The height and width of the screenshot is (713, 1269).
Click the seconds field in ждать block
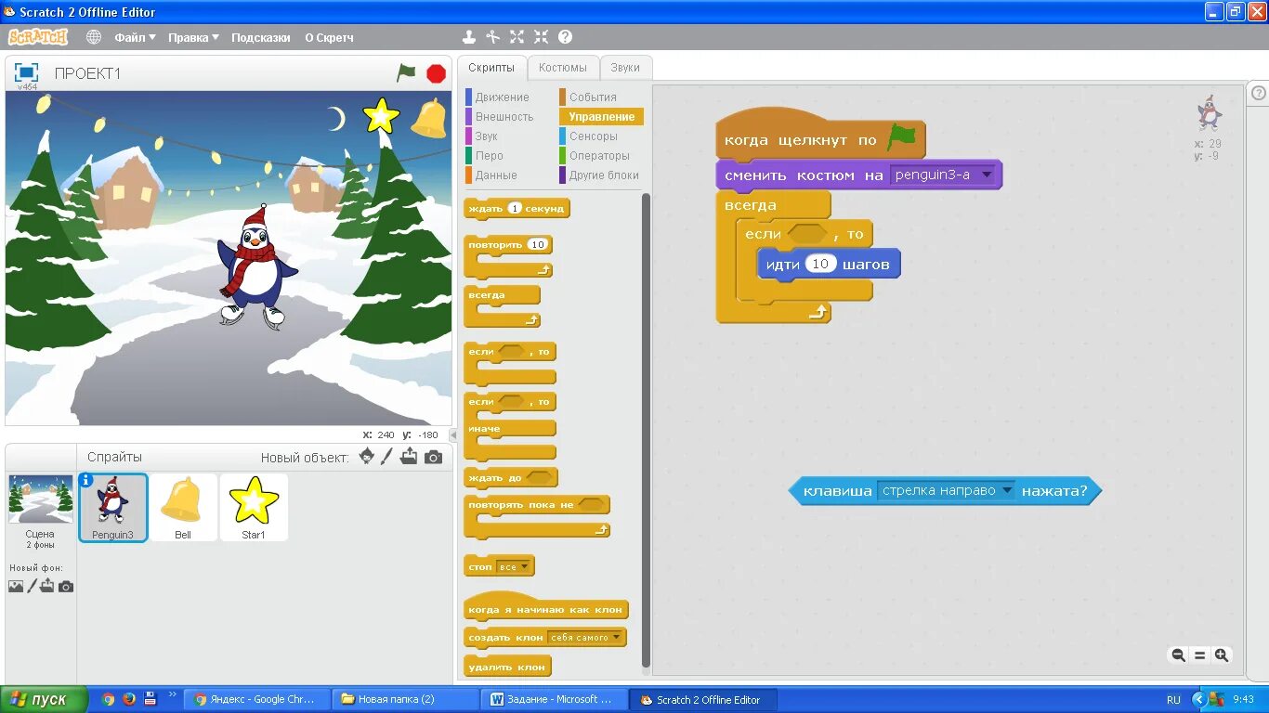[515, 208]
